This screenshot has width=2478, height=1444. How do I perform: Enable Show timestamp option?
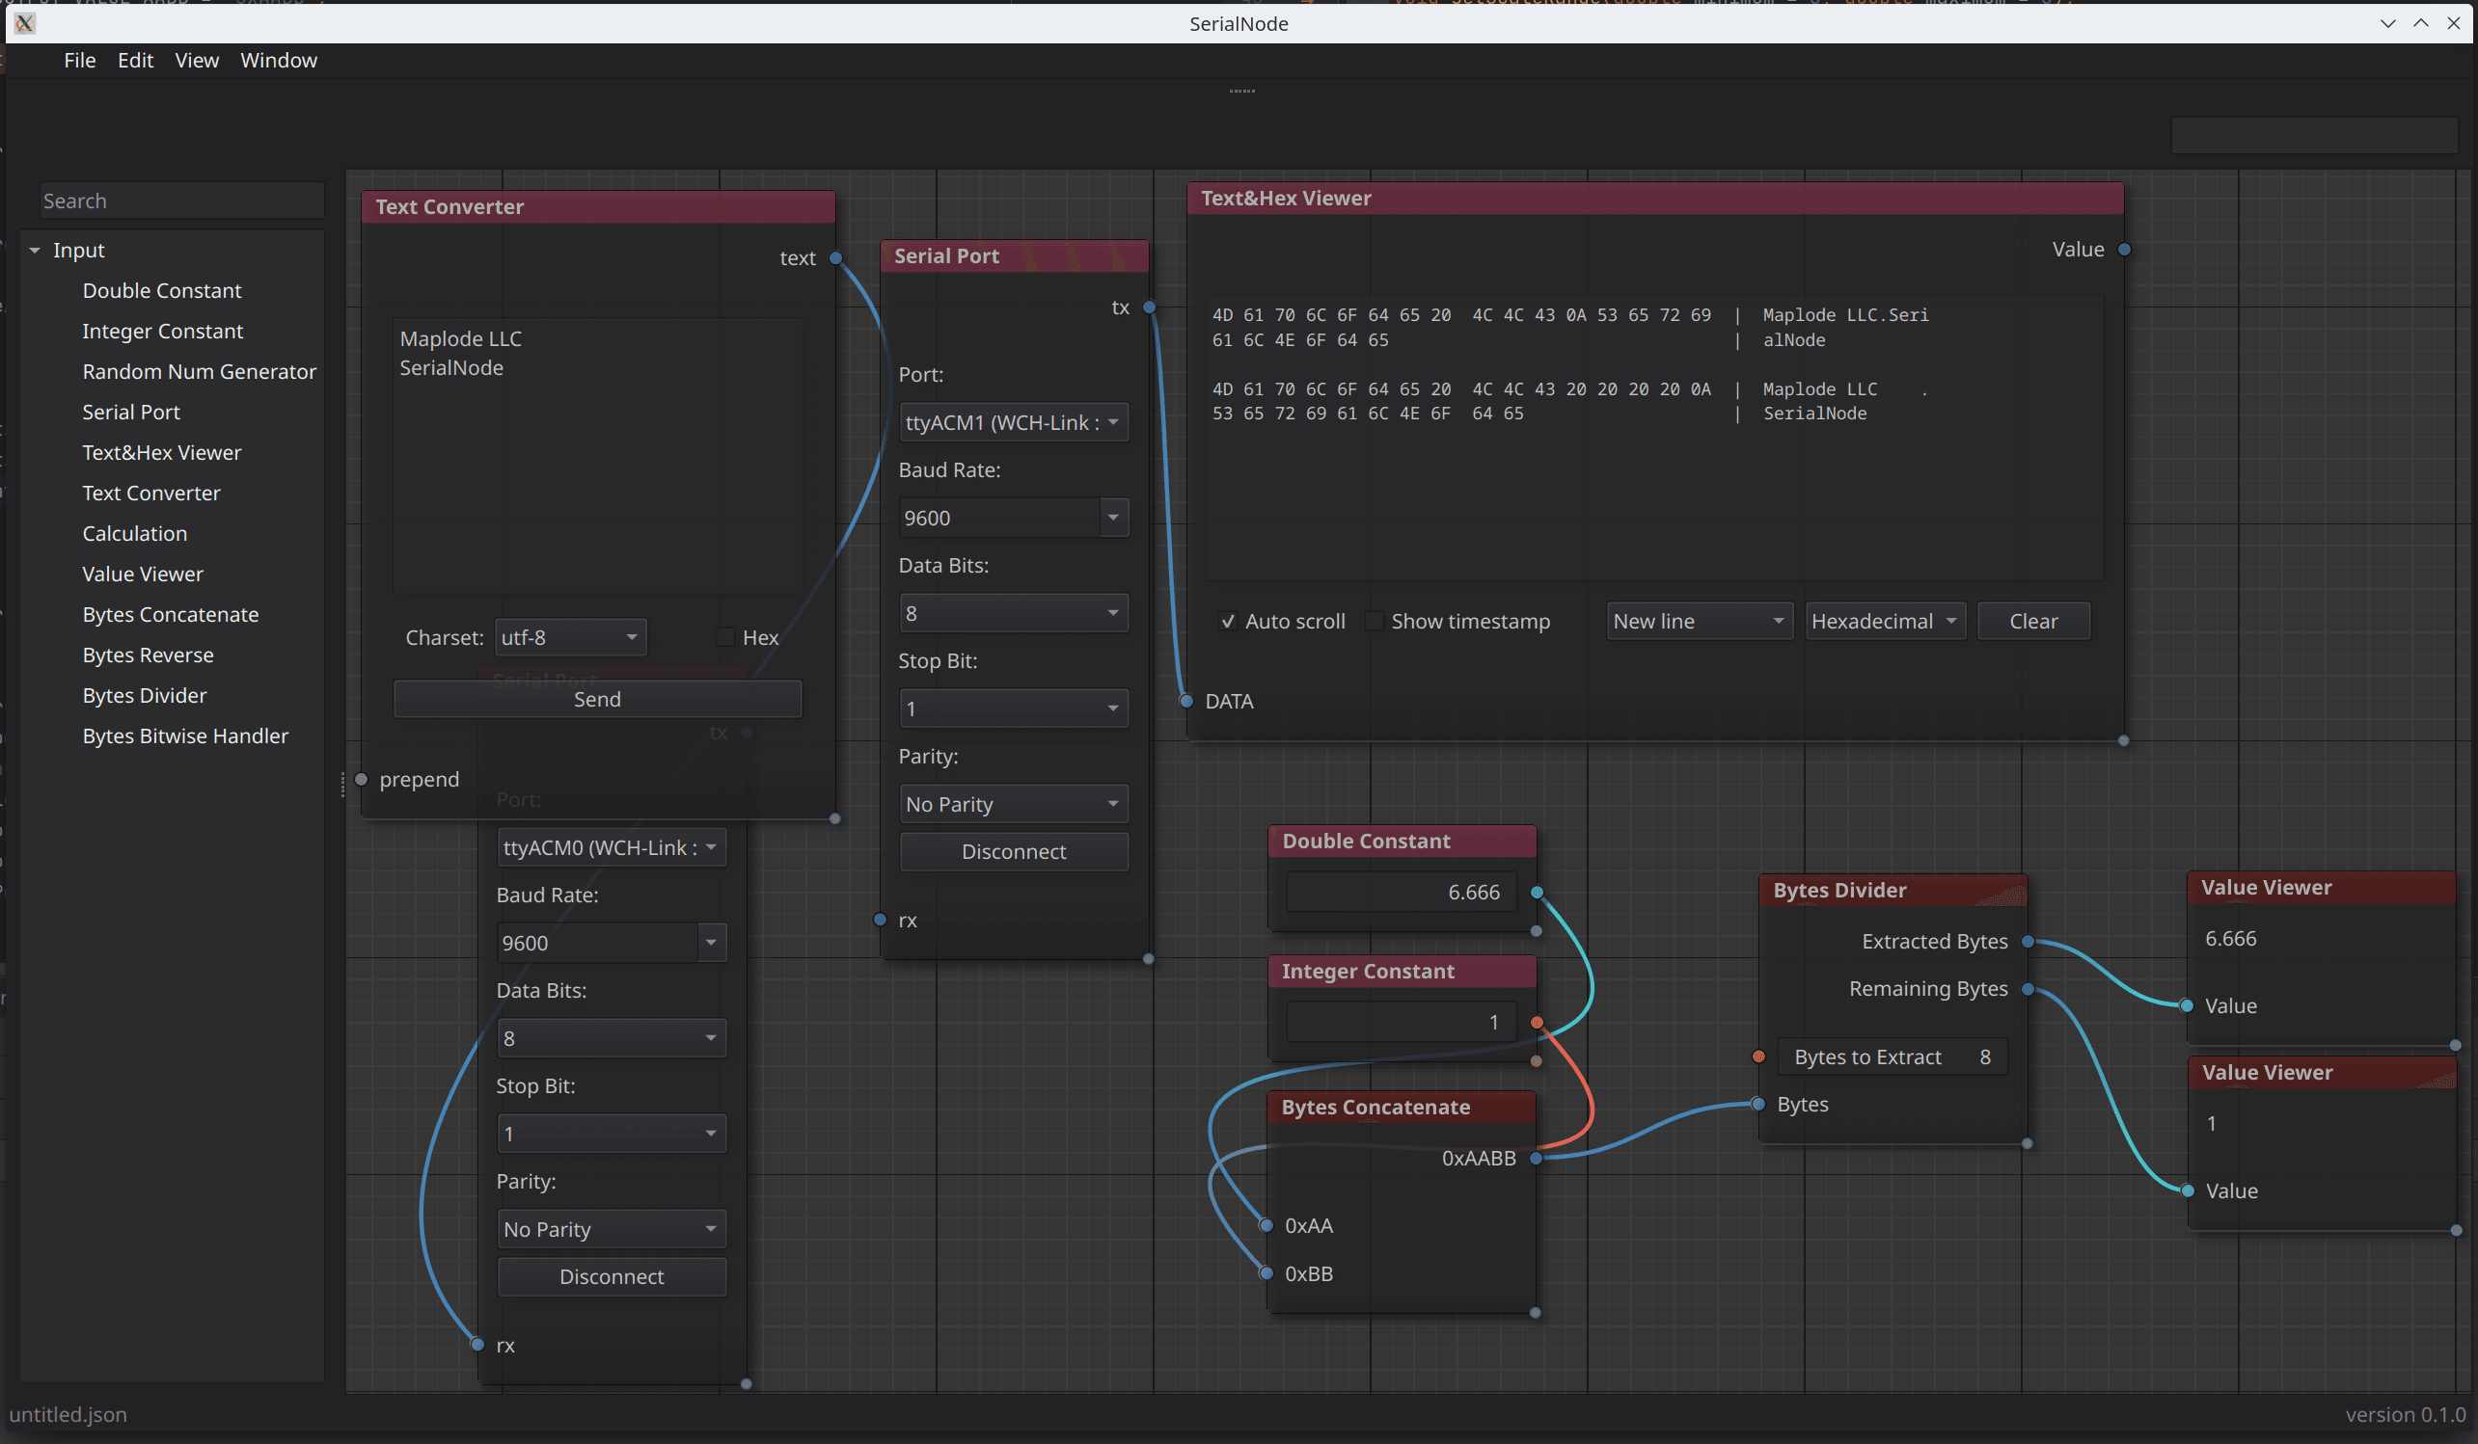pyautogui.click(x=1374, y=623)
